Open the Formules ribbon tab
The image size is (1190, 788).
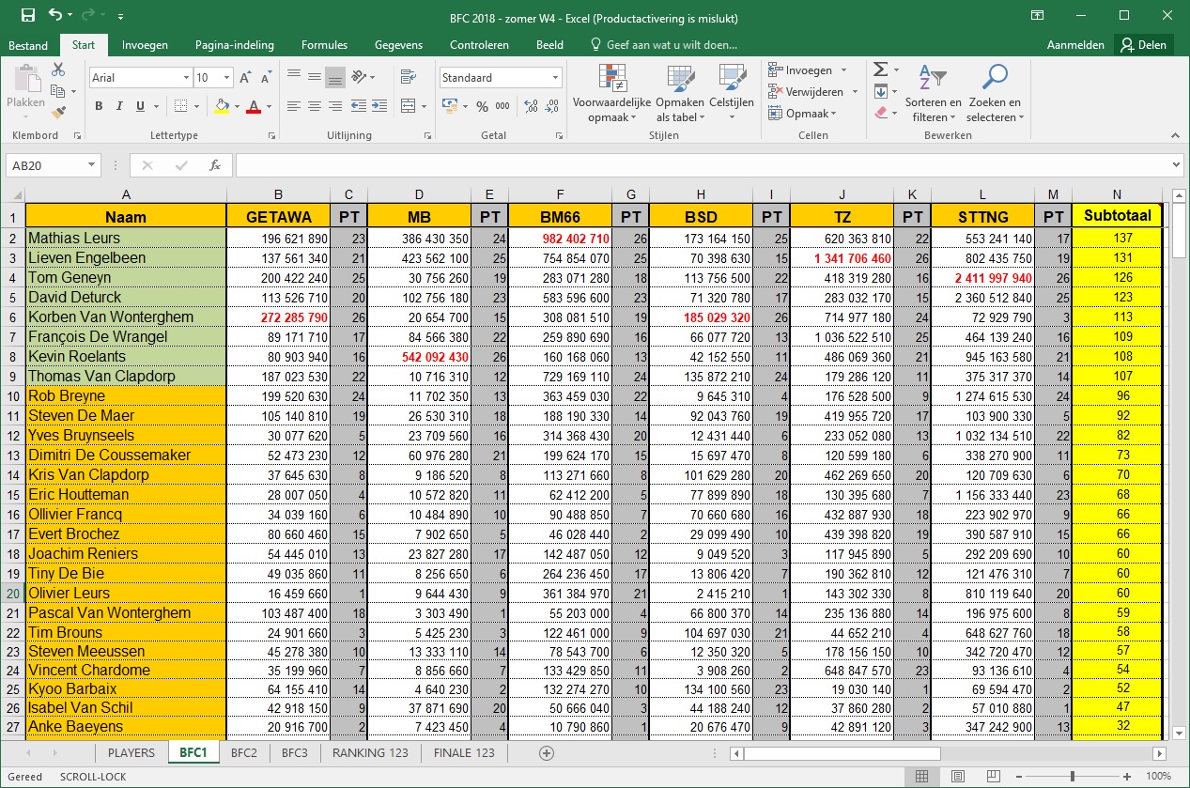(324, 45)
